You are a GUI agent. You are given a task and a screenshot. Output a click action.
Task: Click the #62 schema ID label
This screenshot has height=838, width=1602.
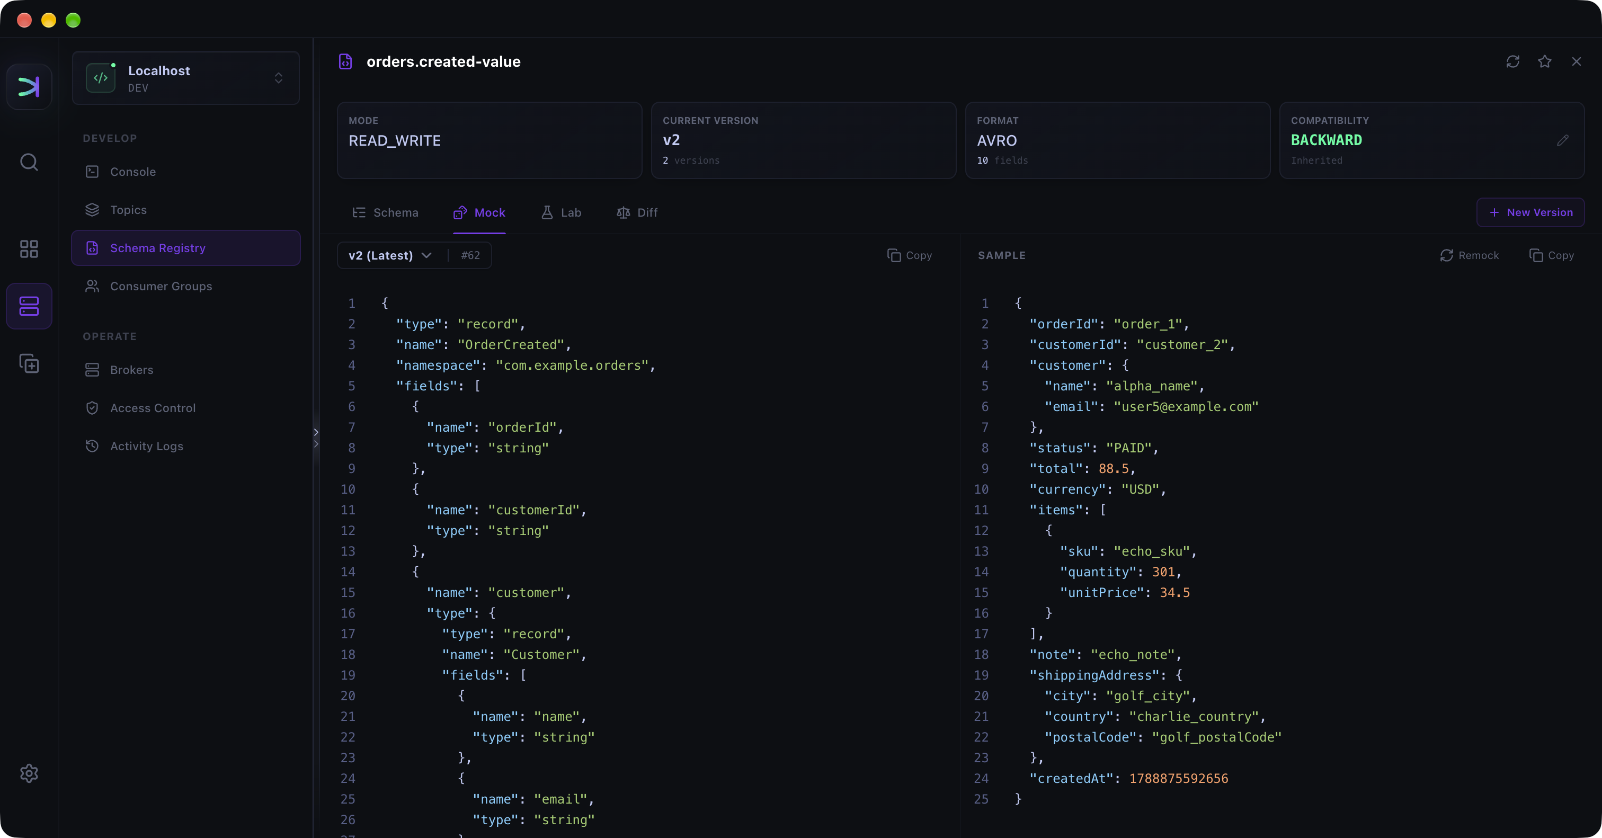pos(470,255)
